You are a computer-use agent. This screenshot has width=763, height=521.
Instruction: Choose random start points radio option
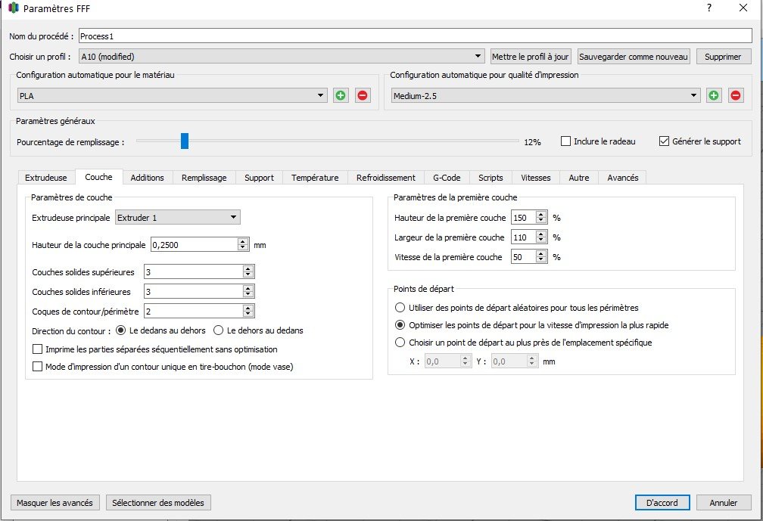point(400,308)
